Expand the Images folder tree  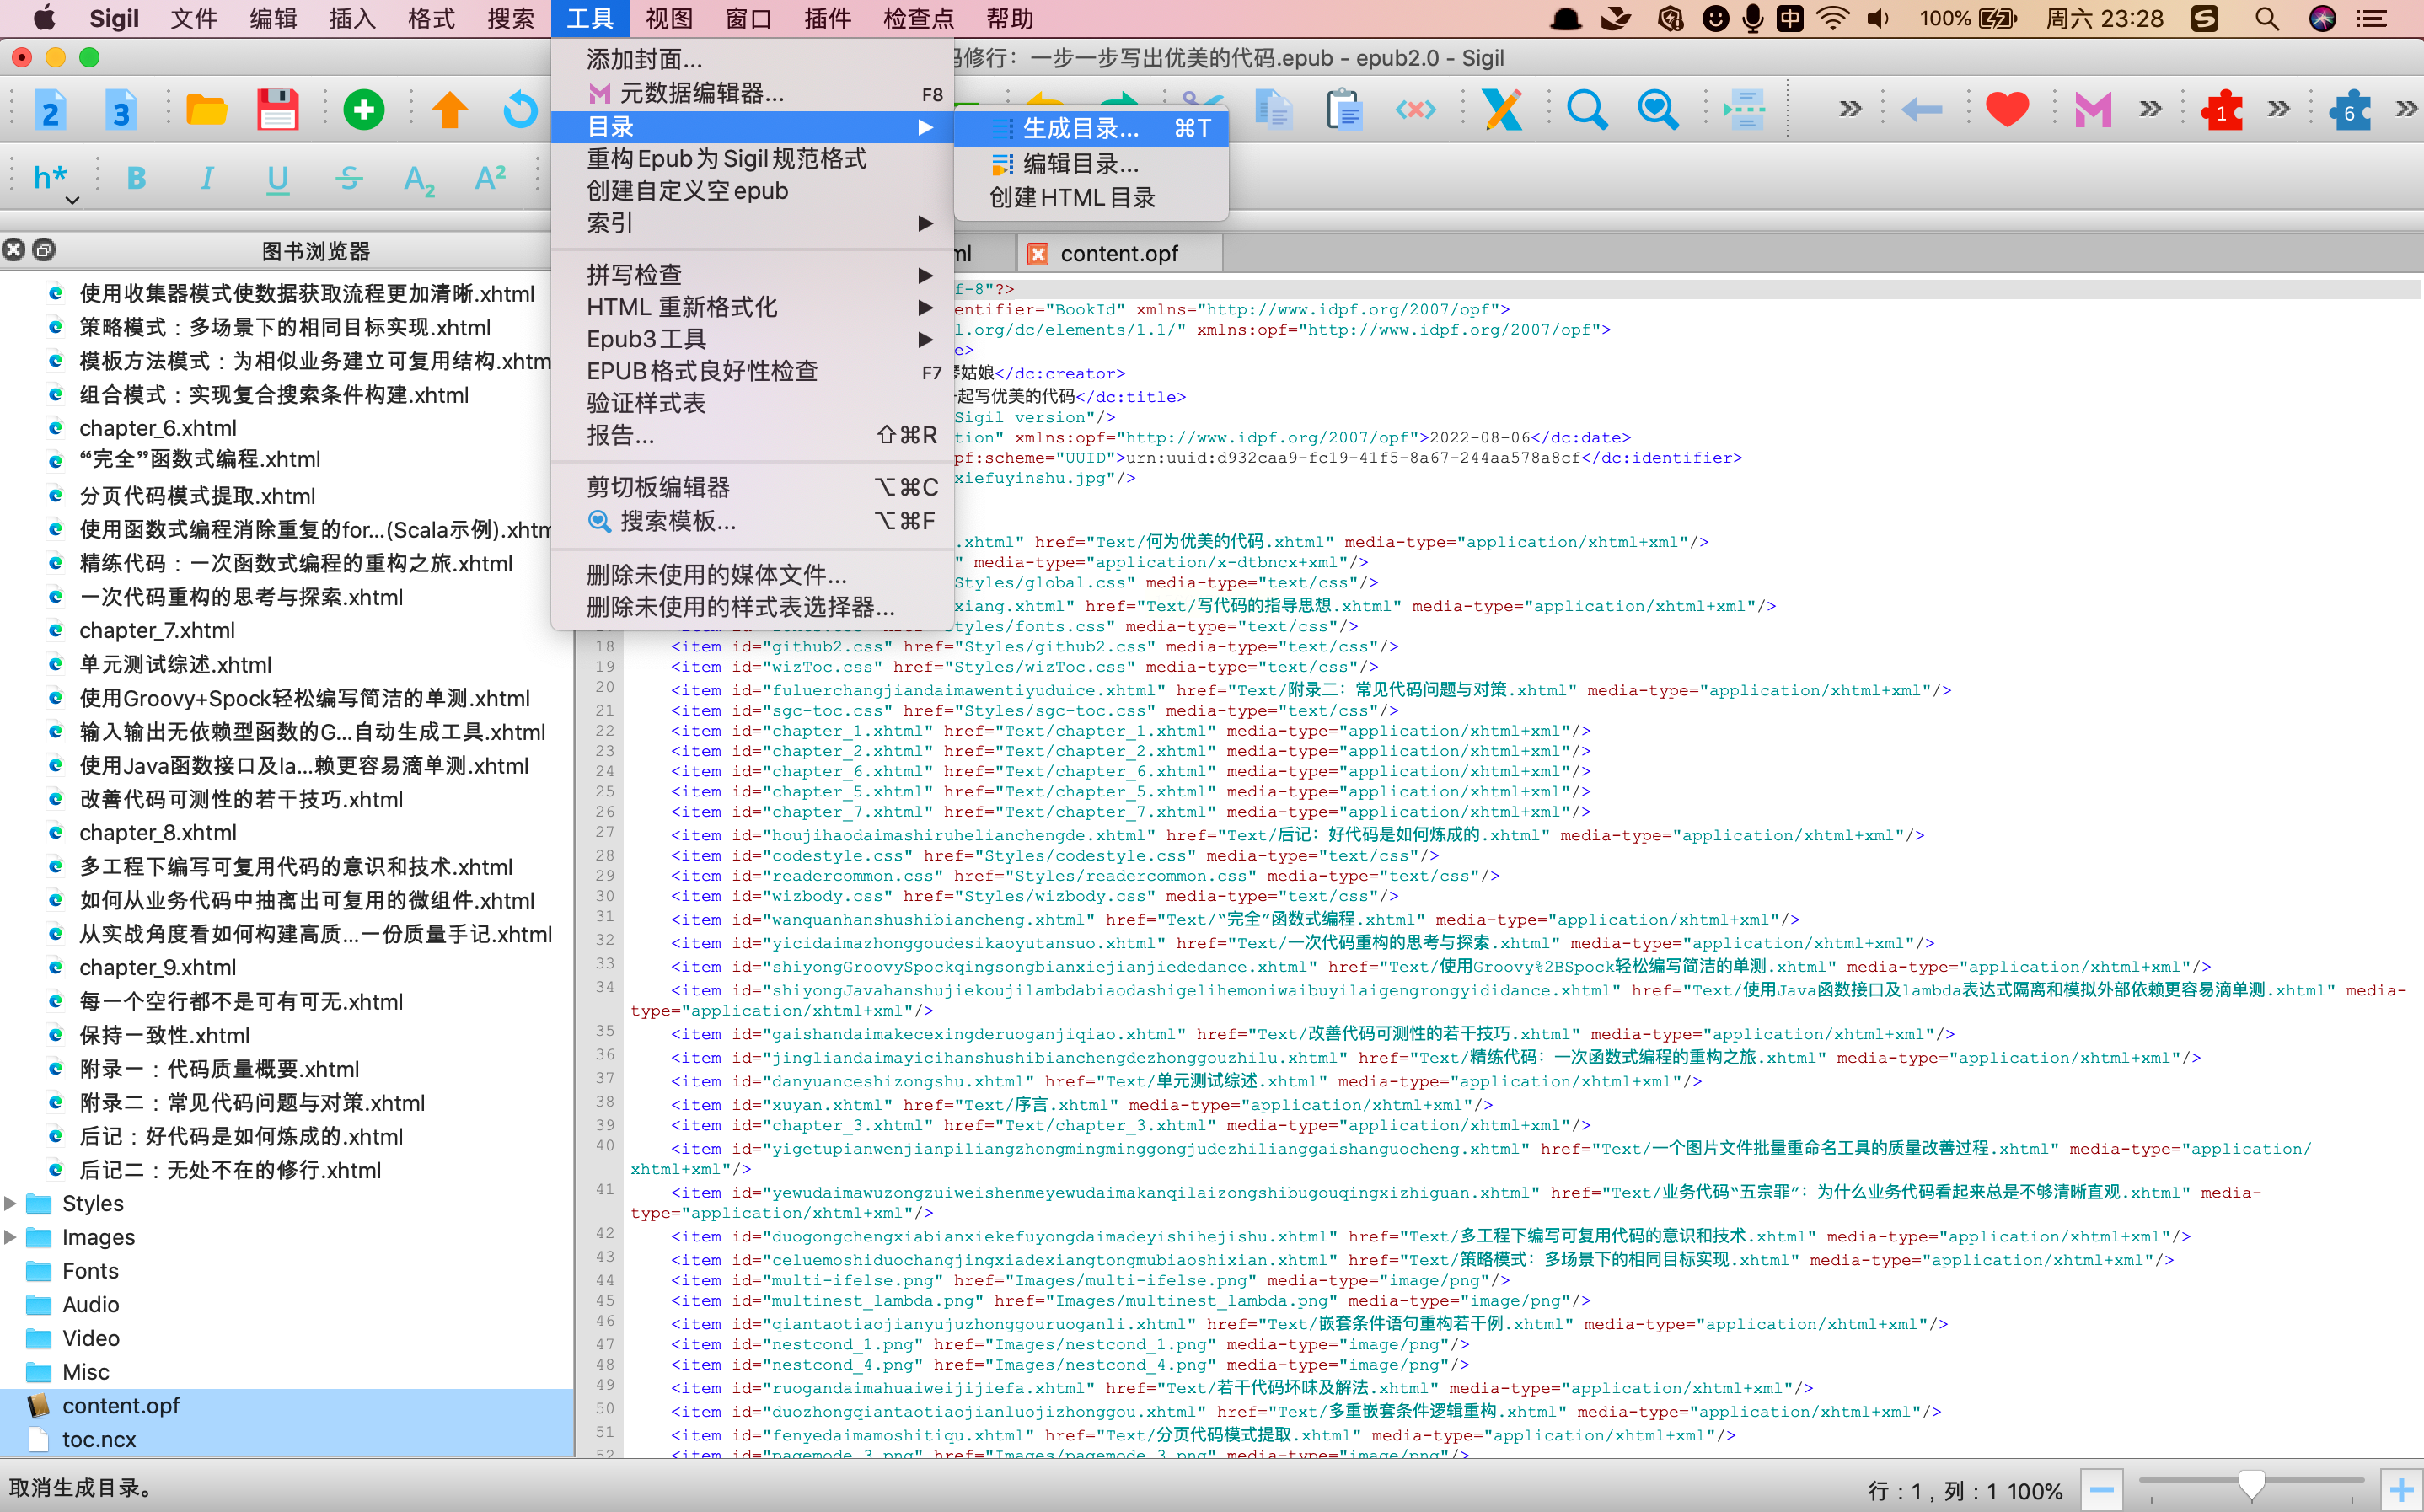coord(11,1237)
